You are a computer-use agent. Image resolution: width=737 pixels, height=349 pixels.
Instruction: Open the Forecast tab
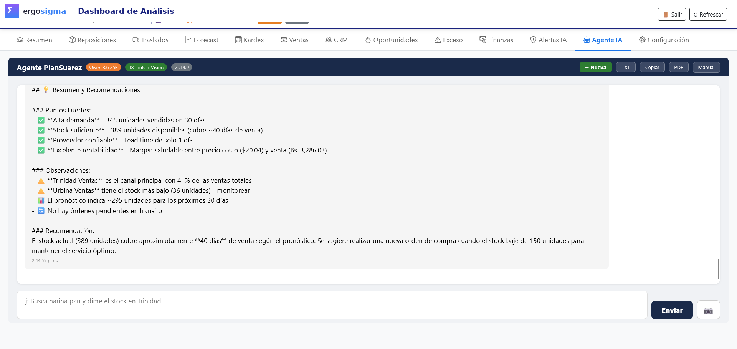(x=202, y=40)
